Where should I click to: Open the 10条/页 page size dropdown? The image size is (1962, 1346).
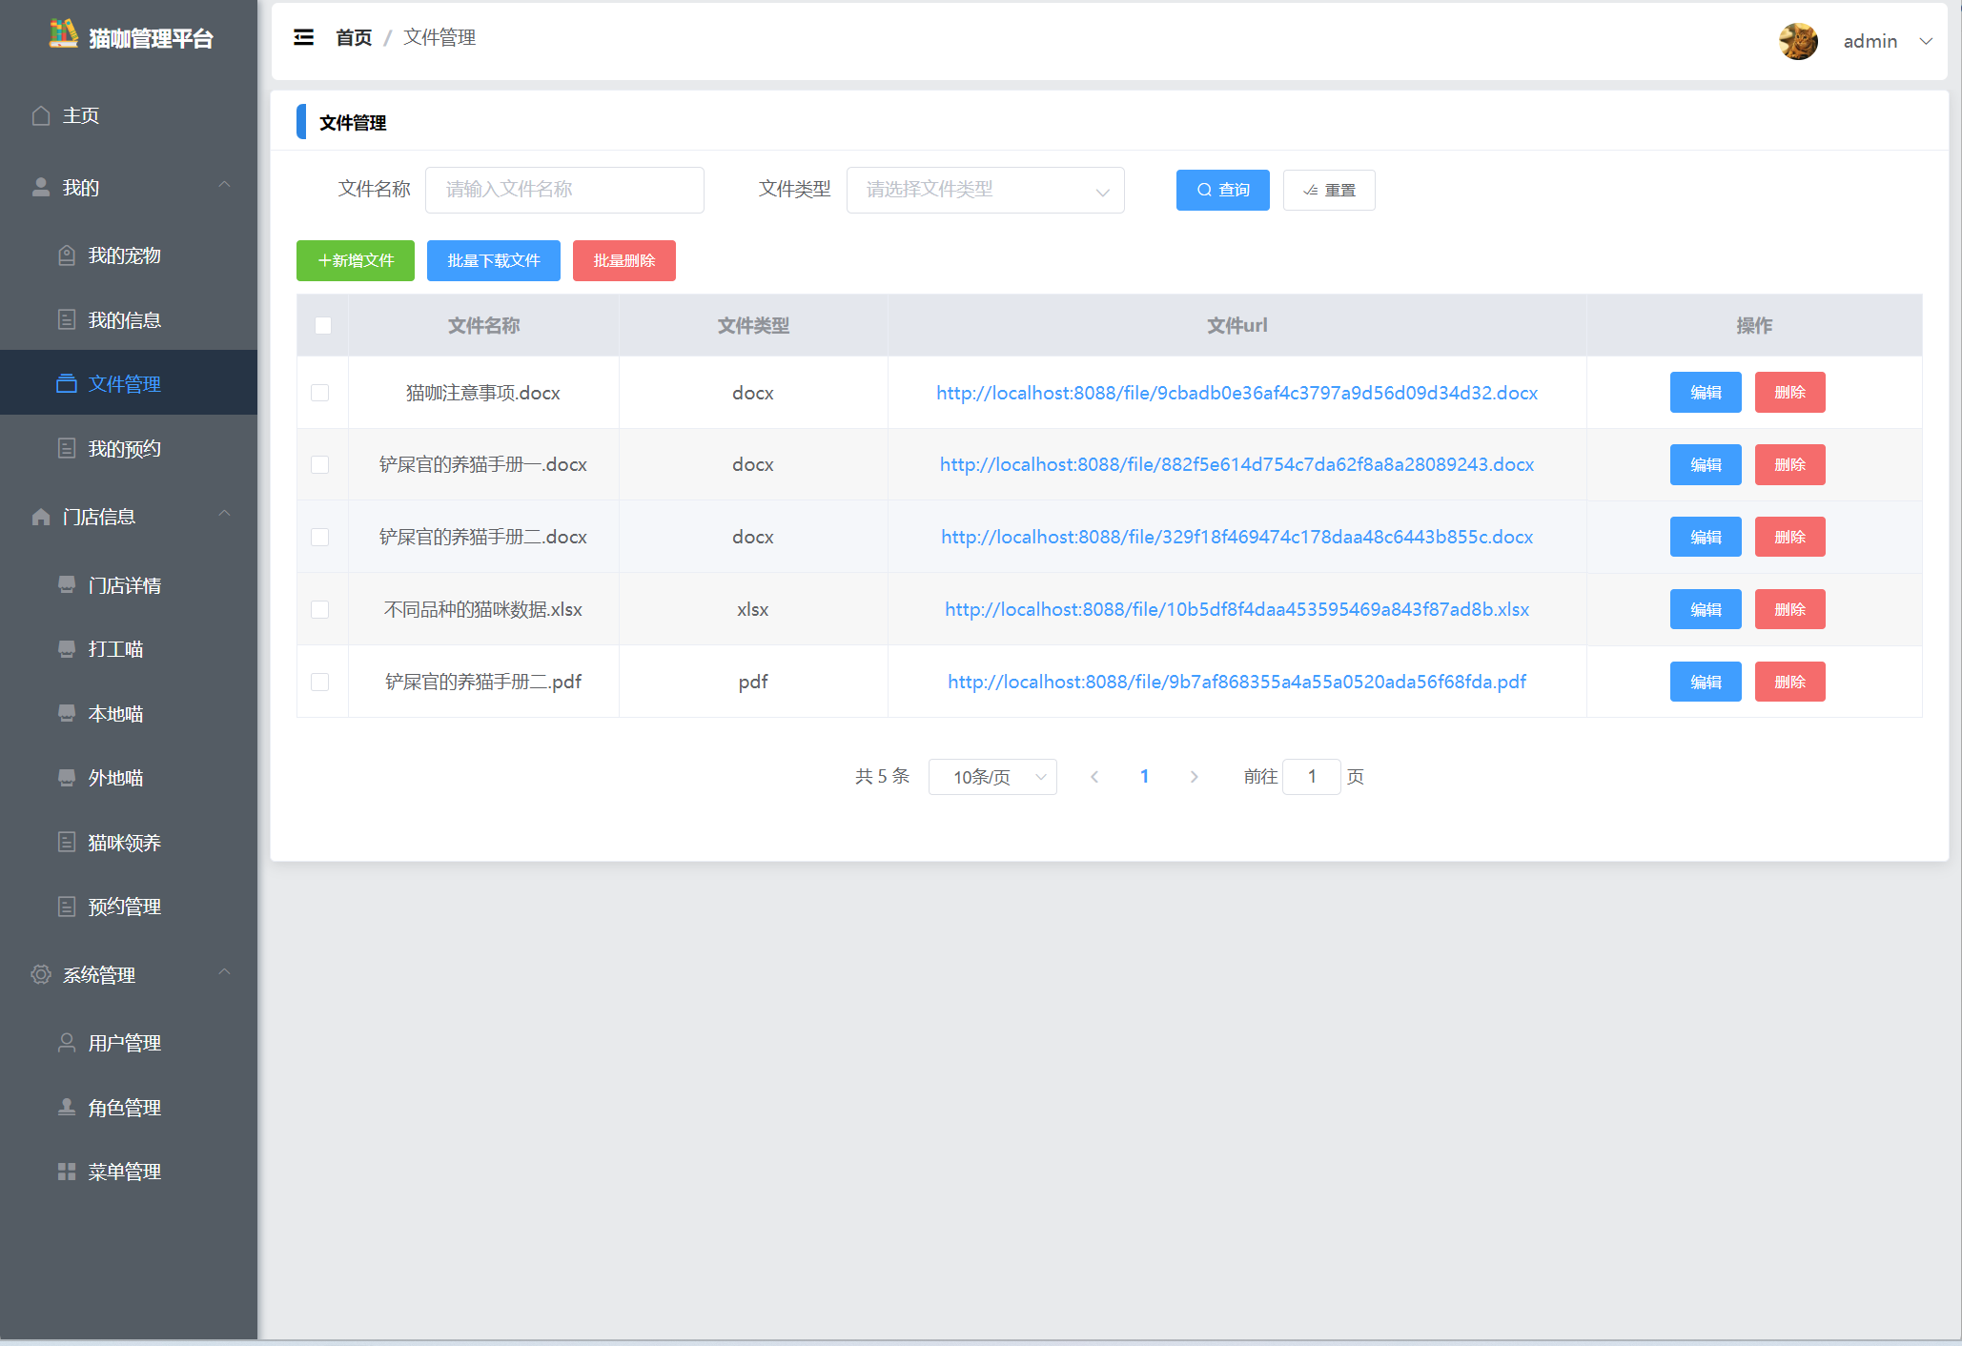click(991, 777)
